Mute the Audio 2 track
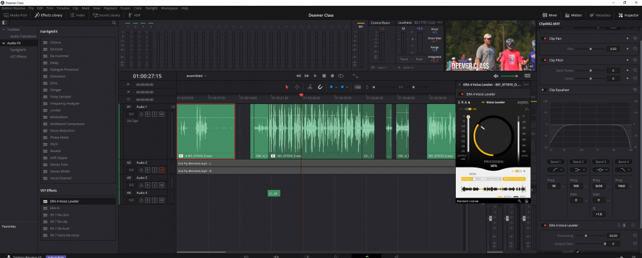Viewport: 642px width, 258px height. coord(162,170)
